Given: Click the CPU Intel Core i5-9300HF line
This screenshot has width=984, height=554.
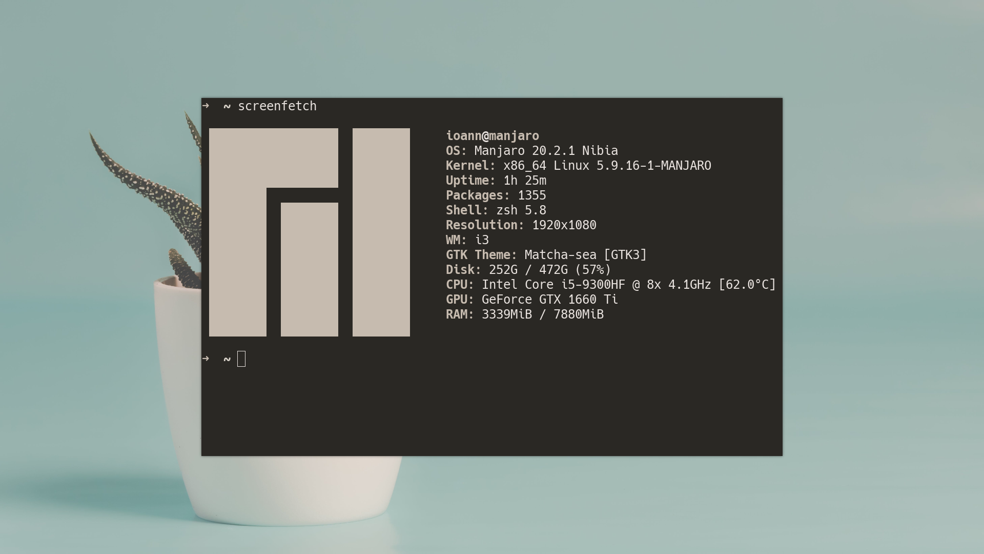Looking at the screenshot, I should [x=611, y=285].
